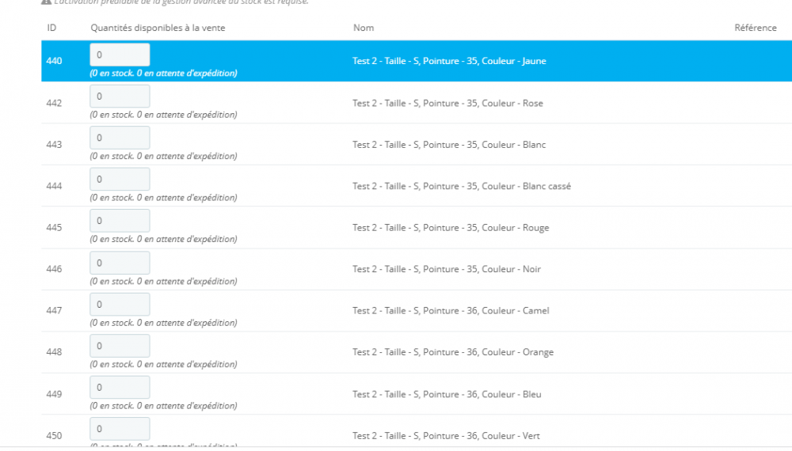This screenshot has height=451, width=792.
Task: Click the 'Pointure - 35, Couleur - Rouge' row
Action: click(451, 228)
